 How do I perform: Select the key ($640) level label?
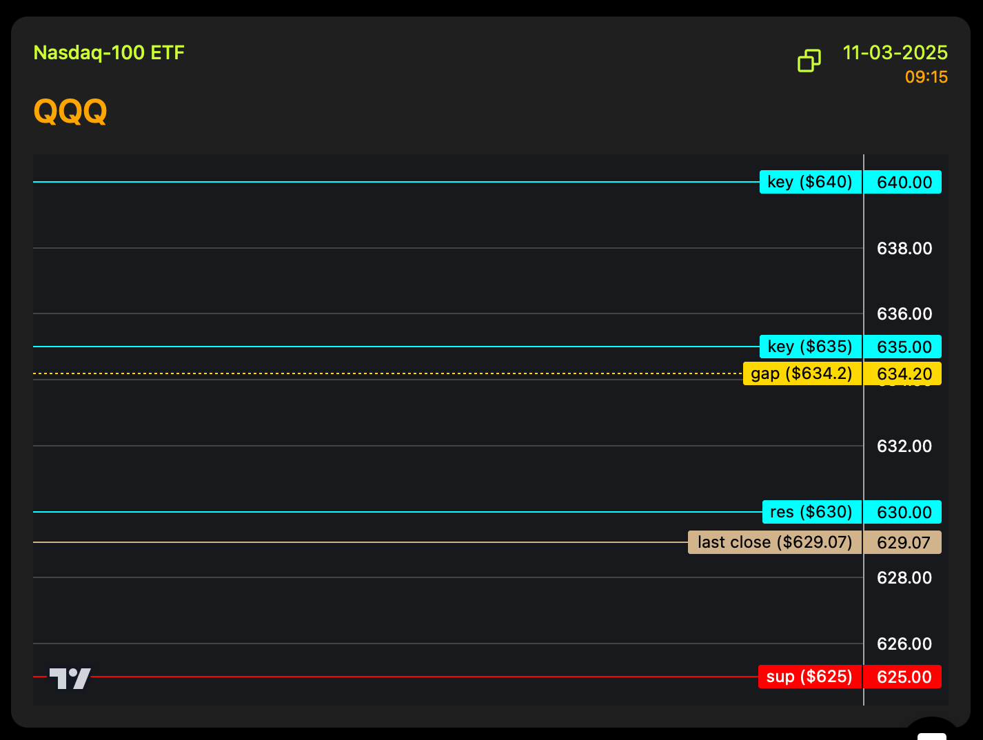810,182
